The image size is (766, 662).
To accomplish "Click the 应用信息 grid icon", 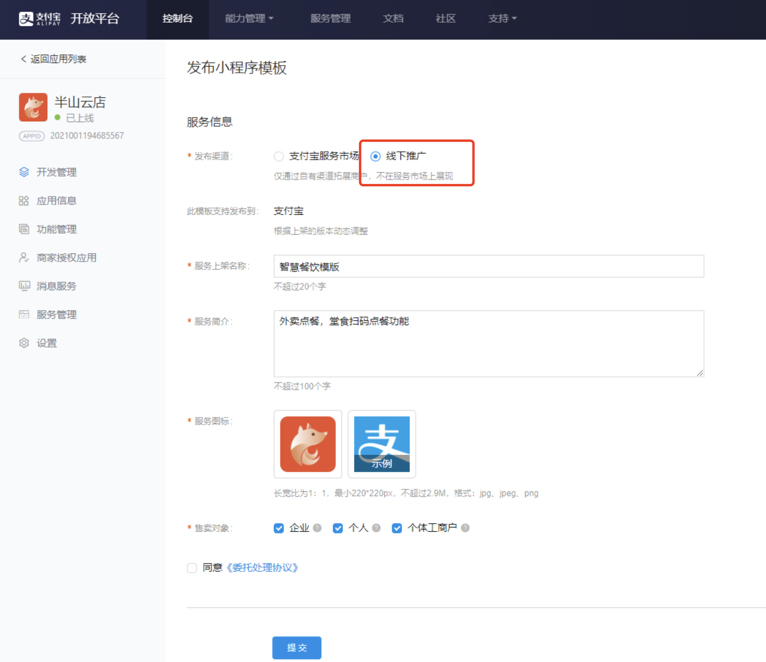I will tap(24, 201).
